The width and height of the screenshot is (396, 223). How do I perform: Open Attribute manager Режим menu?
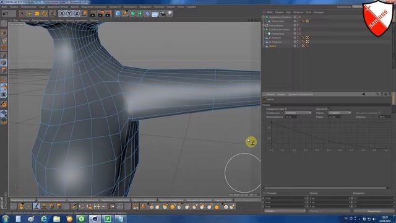270,94
